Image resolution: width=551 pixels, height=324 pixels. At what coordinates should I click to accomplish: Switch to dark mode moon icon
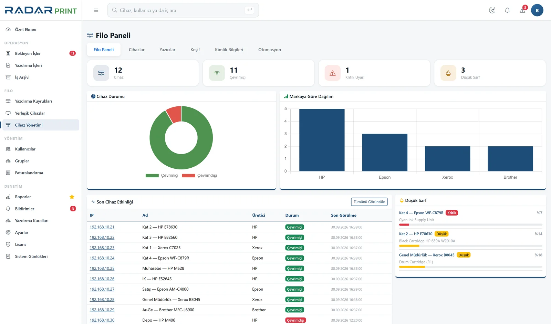pos(492,10)
